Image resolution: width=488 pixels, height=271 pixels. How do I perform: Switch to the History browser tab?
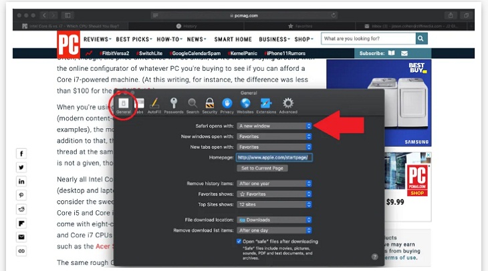[x=186, y=26]
